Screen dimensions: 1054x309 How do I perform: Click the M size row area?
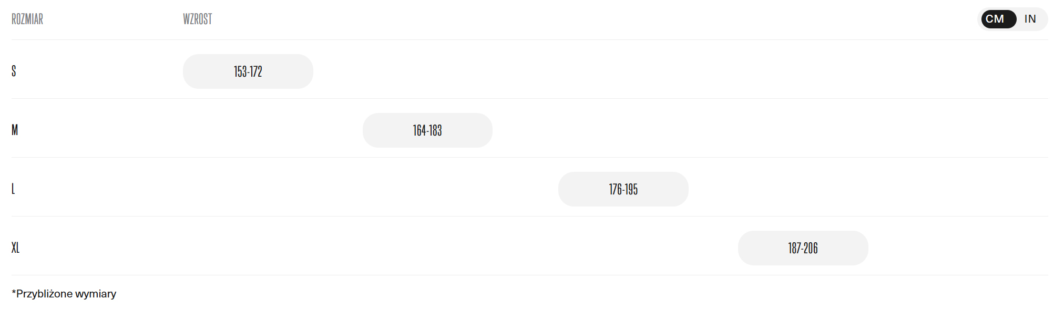(x=683, y=130)
